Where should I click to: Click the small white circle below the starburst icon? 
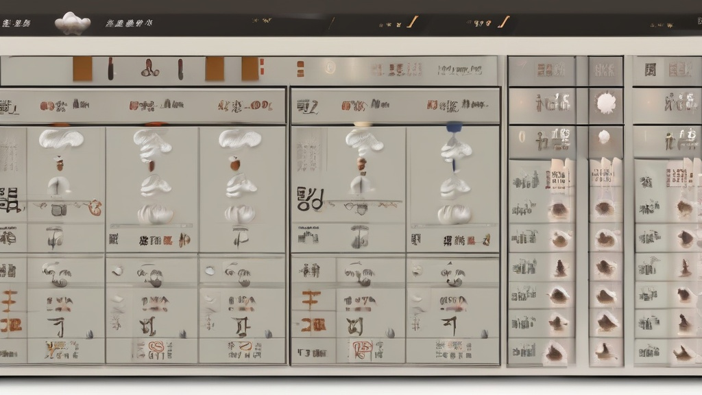click(604, 136)
